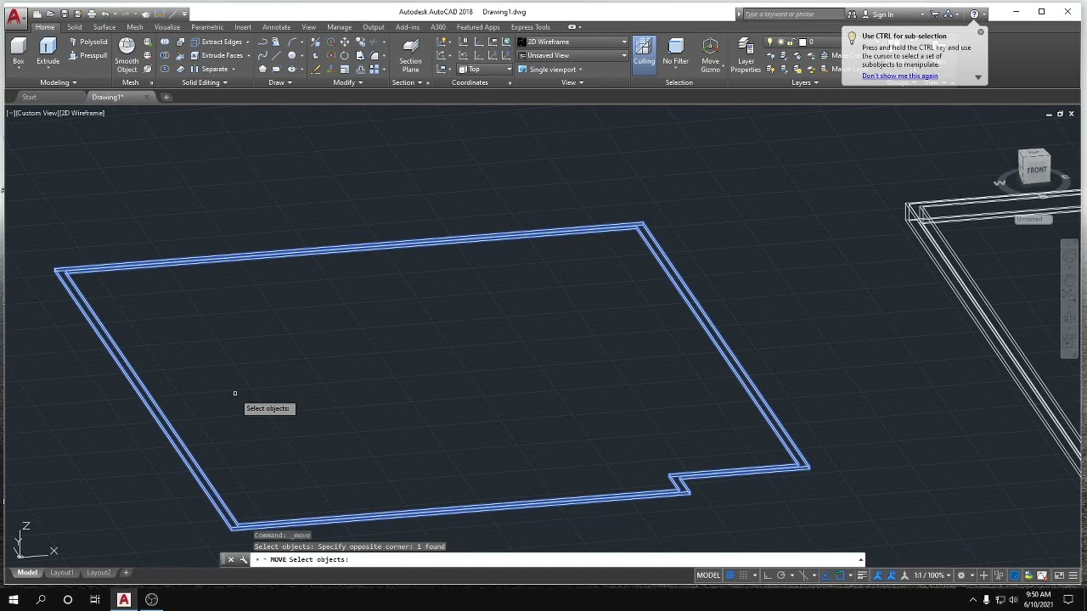Click the 2D Wireframe viewport label
This screenshot has height=611, width=1087.
coord(82,113)
